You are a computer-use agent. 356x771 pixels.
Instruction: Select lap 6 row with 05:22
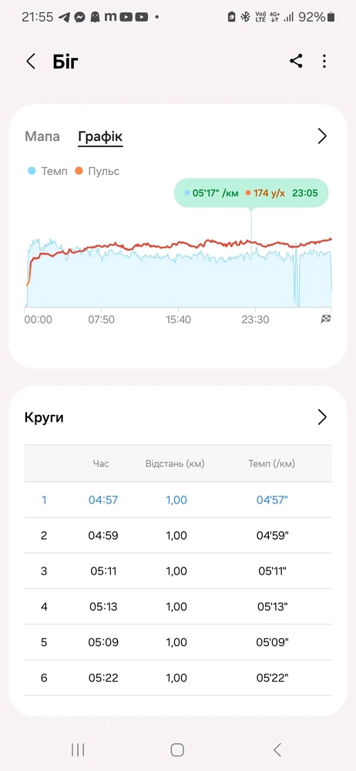[178, 678]
